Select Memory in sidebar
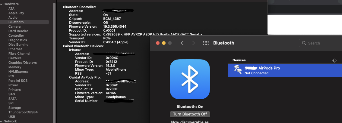The image size is (342, 123). pos(15,67)
